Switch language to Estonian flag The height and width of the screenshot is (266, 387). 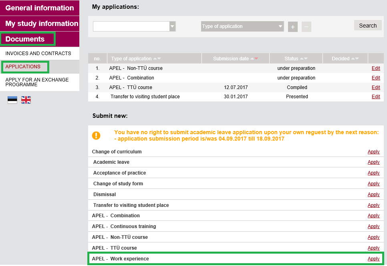(12, 100)
